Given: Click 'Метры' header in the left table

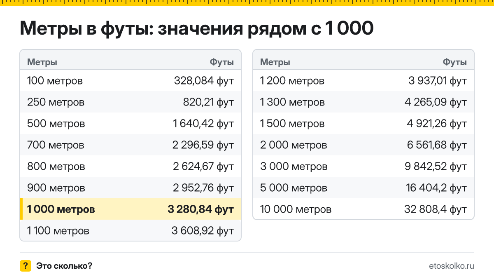Looking at the screenshot, I should coord(42,62).
